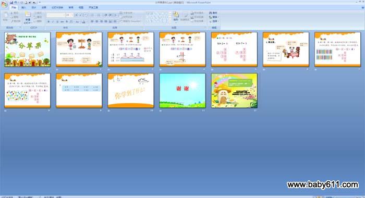
Task: Open the round Office button menu
Action: point(4,4)
